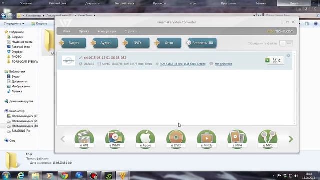Open the Музыка tab at top
The image size is (320, 180).
(261, 3)
